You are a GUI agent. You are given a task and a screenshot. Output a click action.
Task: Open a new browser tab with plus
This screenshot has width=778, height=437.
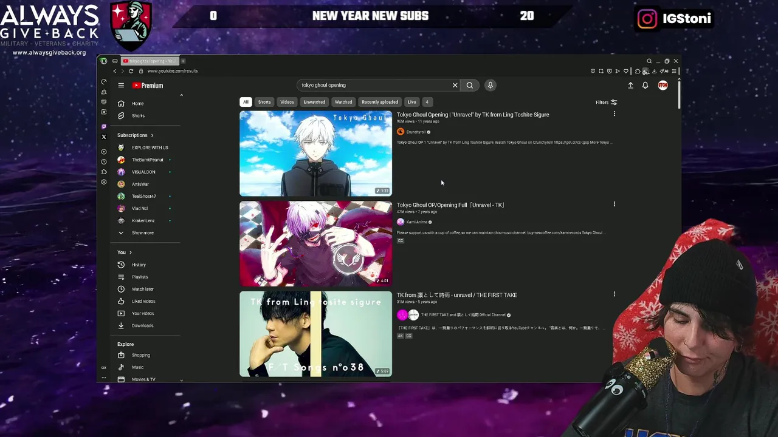(x=183, y=61)
